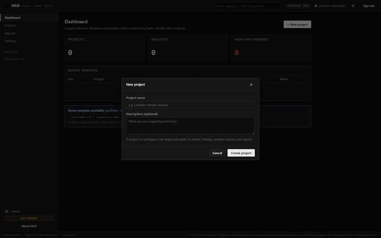The width and height of the screenshot is (381, 238).
Task: Close the New project dialog with X
Action: pyautogui.click(x=251, y=85)
